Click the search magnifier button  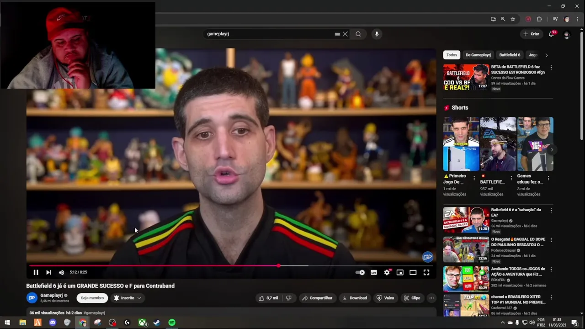[x=358, y=34]
